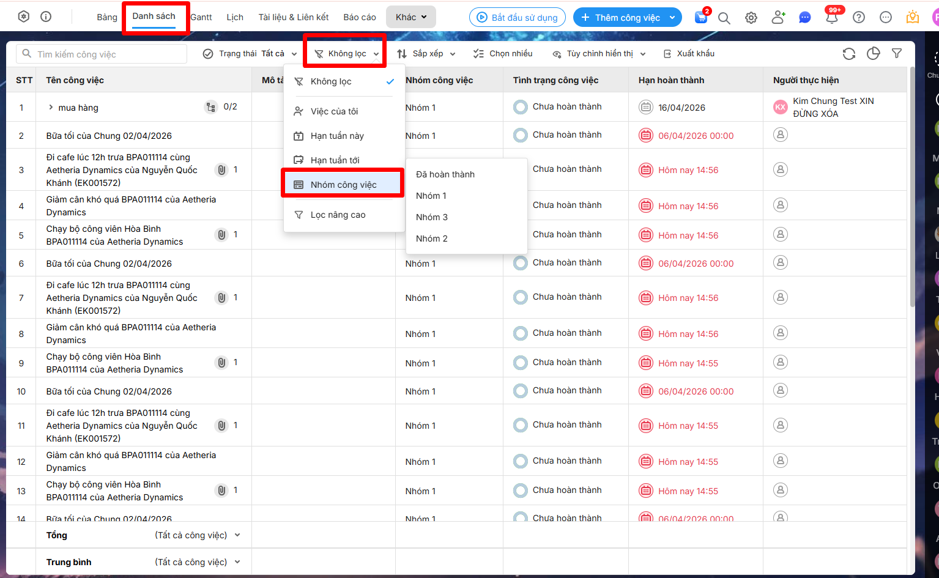This screenshot has width=939, height=578.
Task: Open the attachment icon in row 3
Action: [x=222, y=170]
